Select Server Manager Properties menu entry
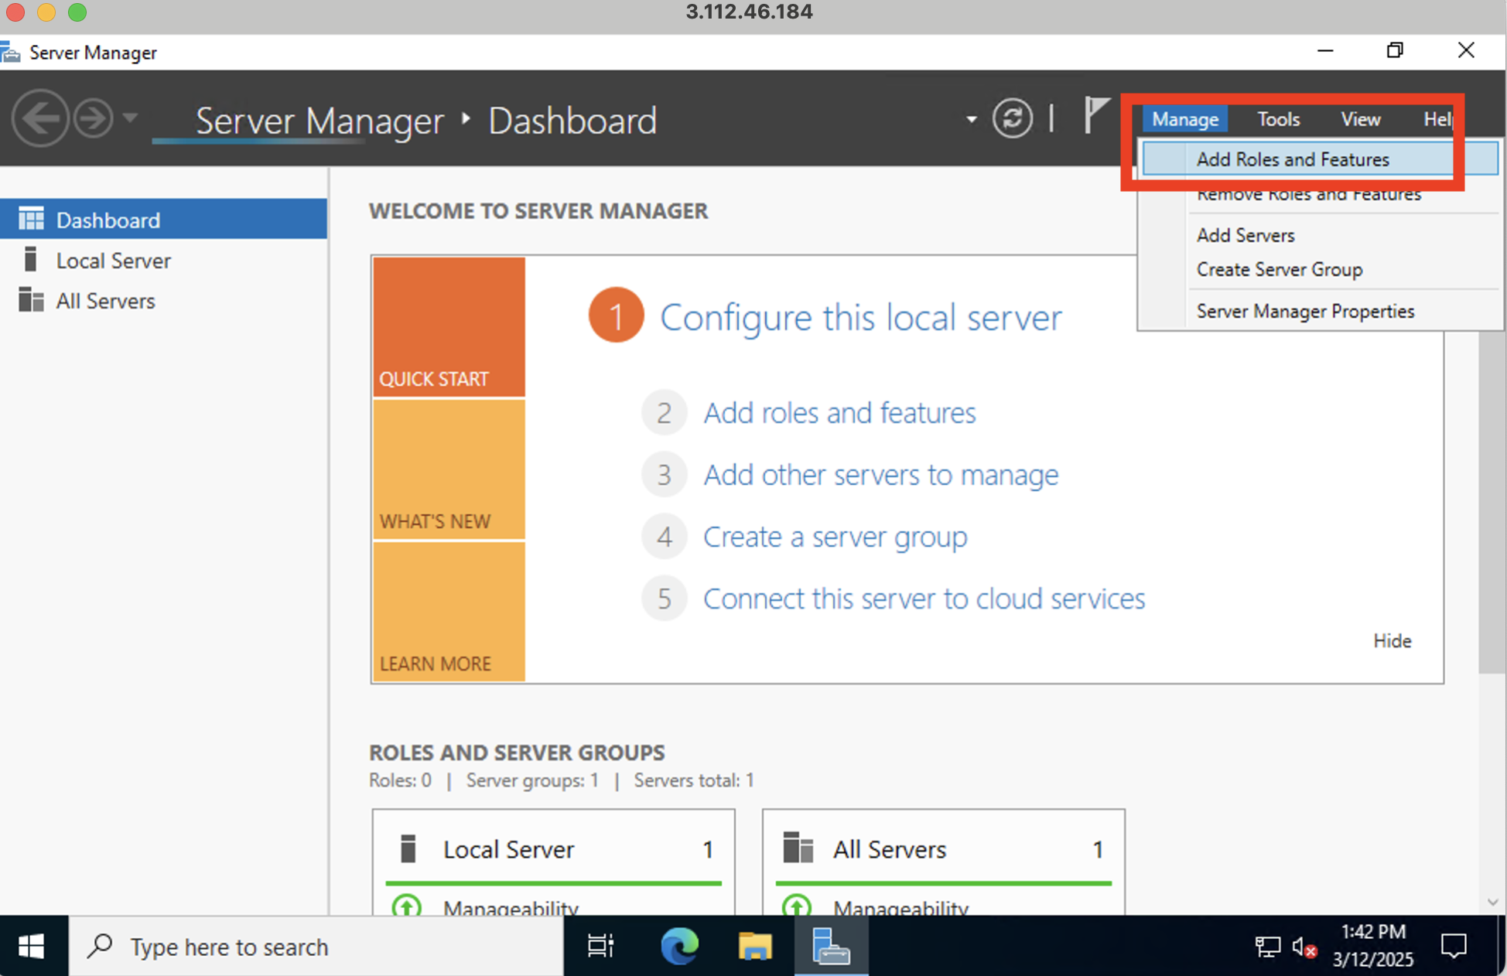 (x=1305, y=311)
